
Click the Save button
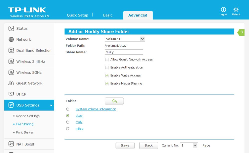tap(125, 145)
